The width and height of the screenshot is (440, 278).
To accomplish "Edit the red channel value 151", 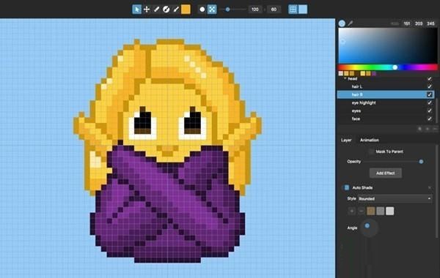I will (406, 23).
